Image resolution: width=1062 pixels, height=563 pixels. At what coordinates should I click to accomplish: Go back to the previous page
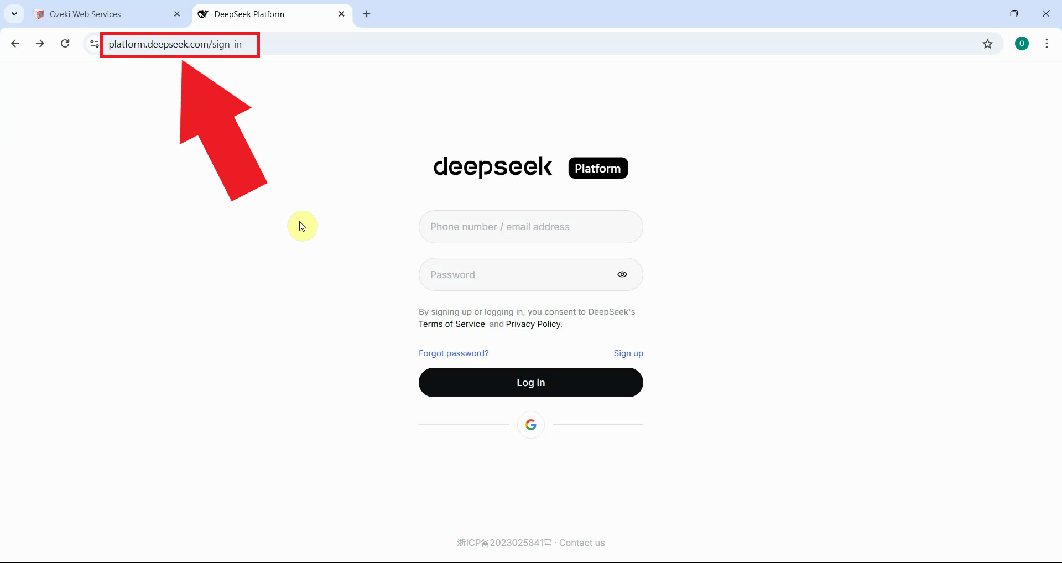tap(15, 44)
